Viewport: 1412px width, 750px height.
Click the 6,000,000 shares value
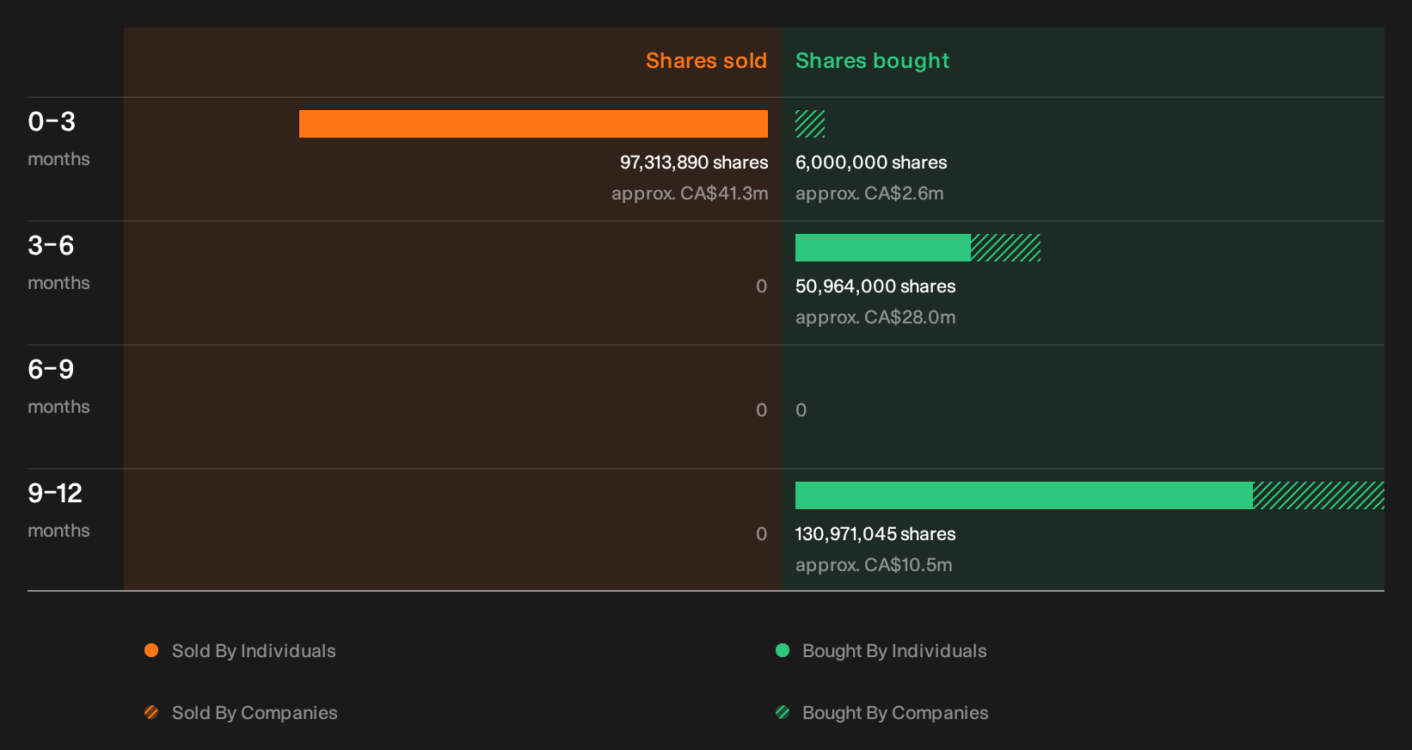pos(871,163)
